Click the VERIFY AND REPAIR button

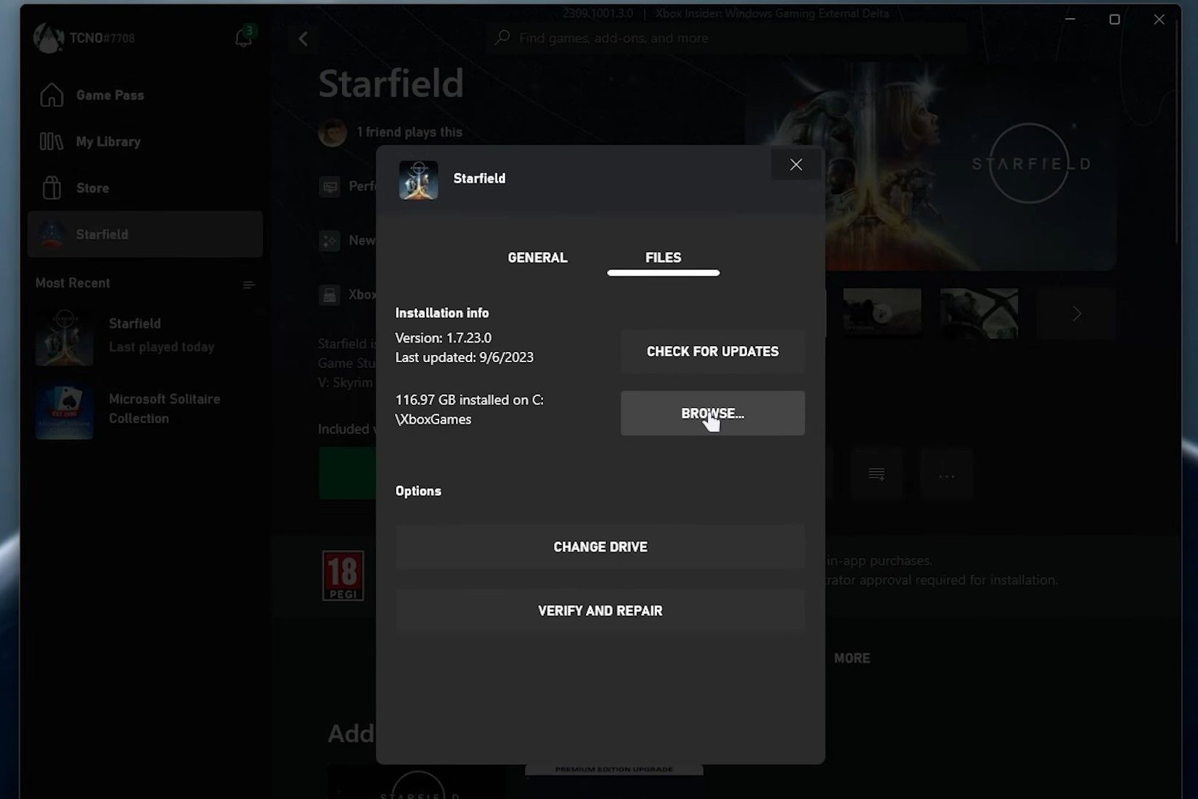[x=599, y=610]
